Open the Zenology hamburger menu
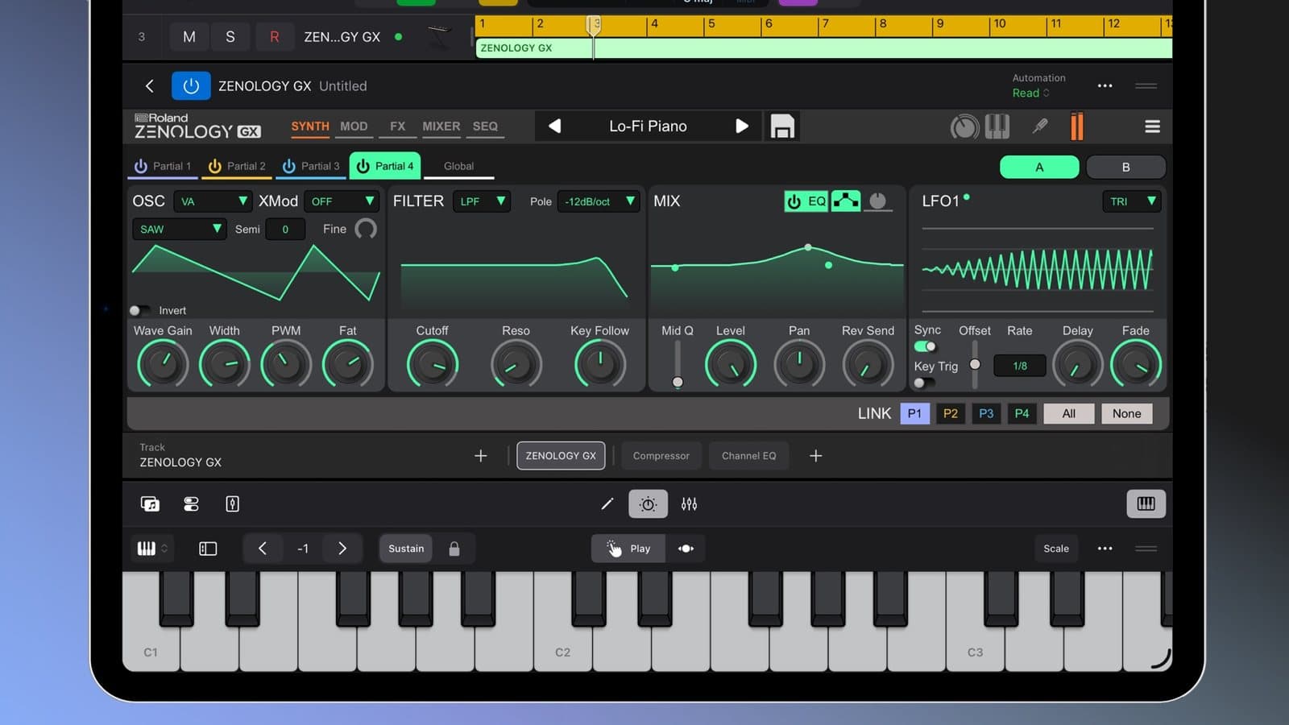1289x725 pixels. [1152, 126]
